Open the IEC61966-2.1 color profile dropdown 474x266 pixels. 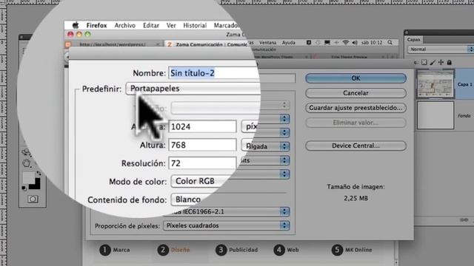(x=226, y=211)
